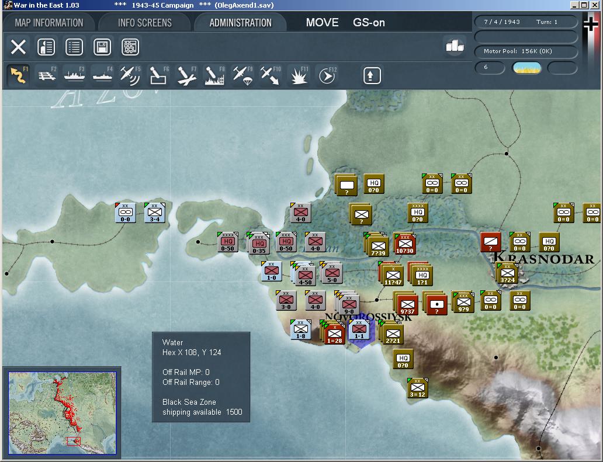Open the grid-pattern hotkeys icon
This screenshot has height=462, width=603.
point(130,47)
